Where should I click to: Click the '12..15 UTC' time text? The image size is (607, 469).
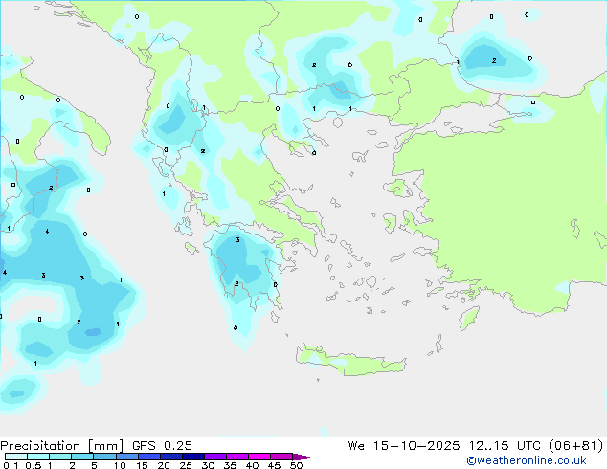505,446
